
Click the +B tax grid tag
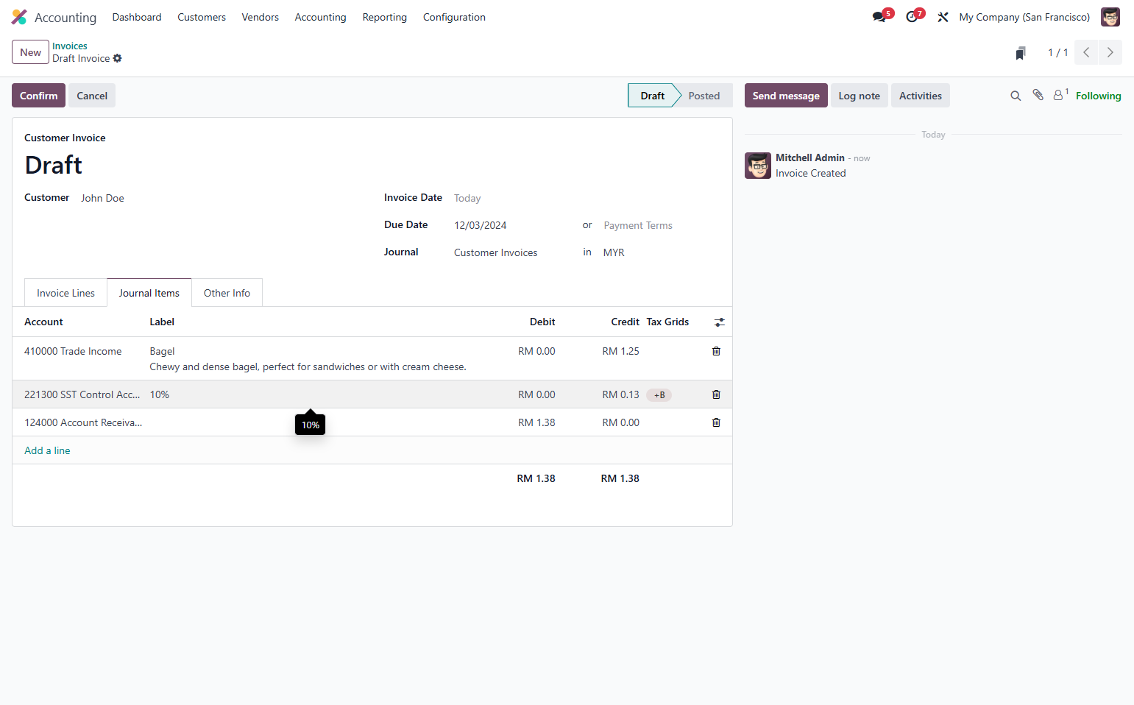(x=659, y=395)
